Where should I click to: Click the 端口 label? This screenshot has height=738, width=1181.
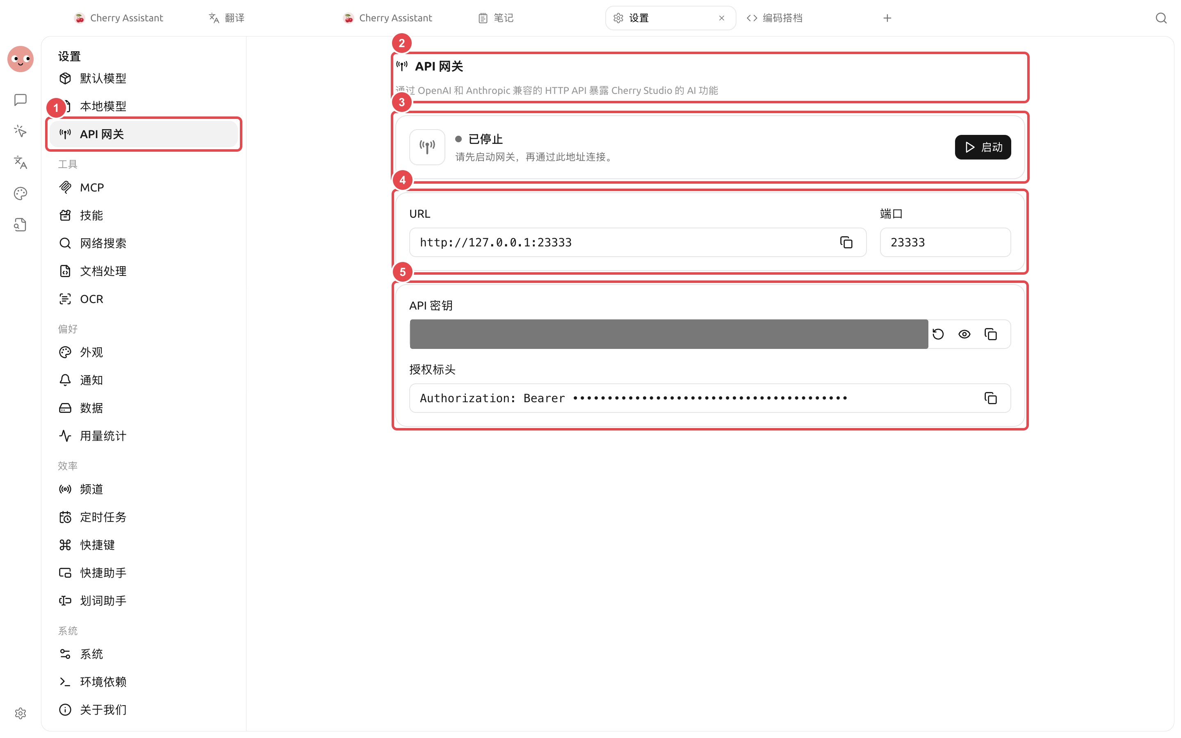(x=891, y=214)
